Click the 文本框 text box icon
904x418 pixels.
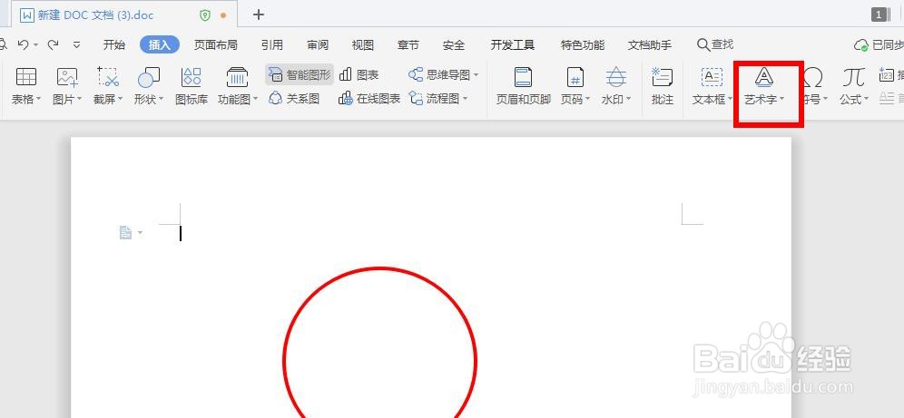coord(712,77)
